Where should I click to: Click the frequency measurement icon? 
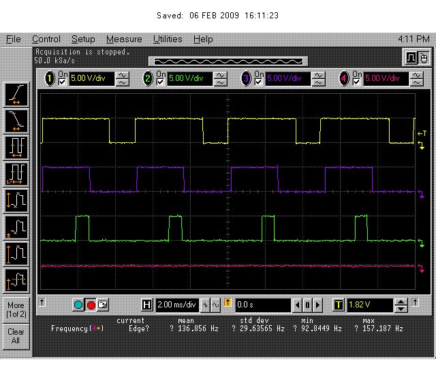[16, 173]
